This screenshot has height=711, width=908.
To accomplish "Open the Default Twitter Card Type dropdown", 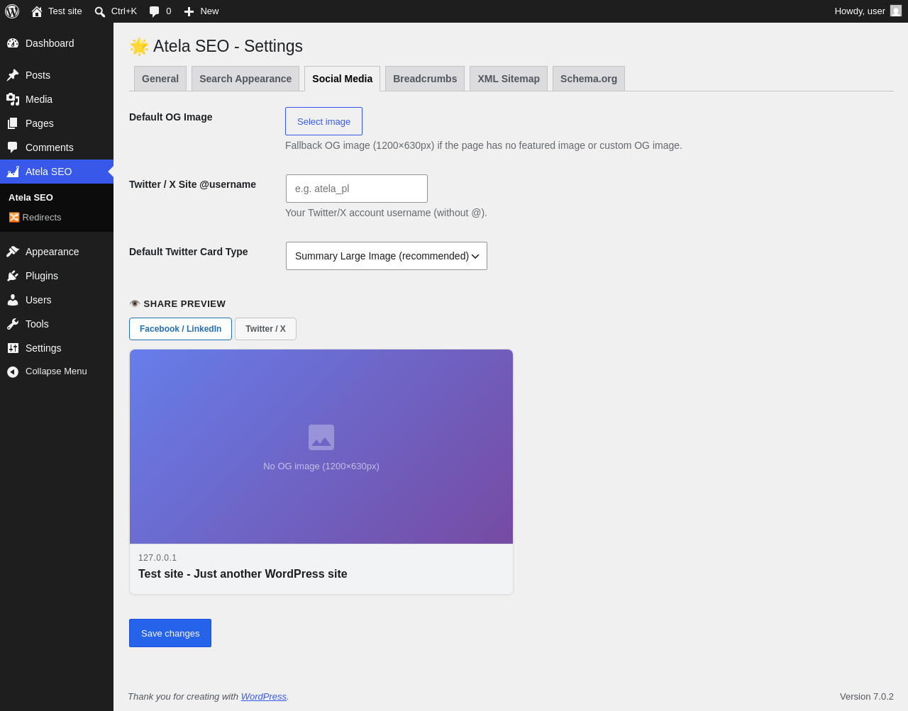I will (387, 256).
